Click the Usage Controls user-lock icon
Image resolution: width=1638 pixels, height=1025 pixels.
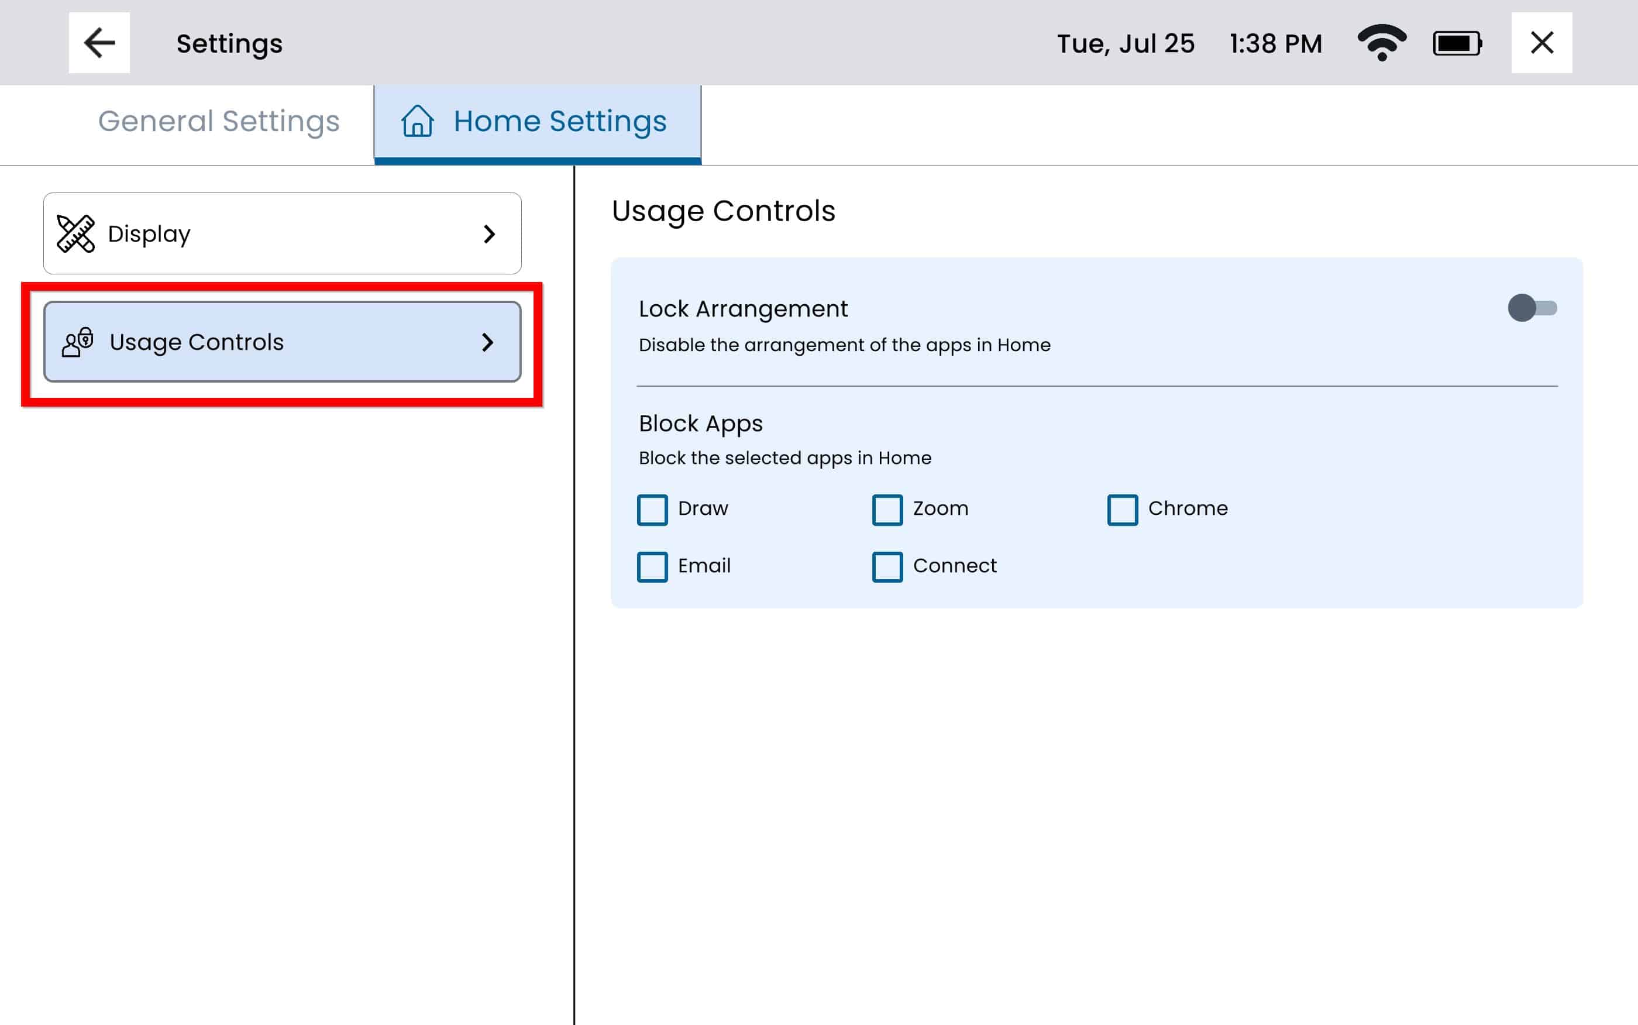77,342
